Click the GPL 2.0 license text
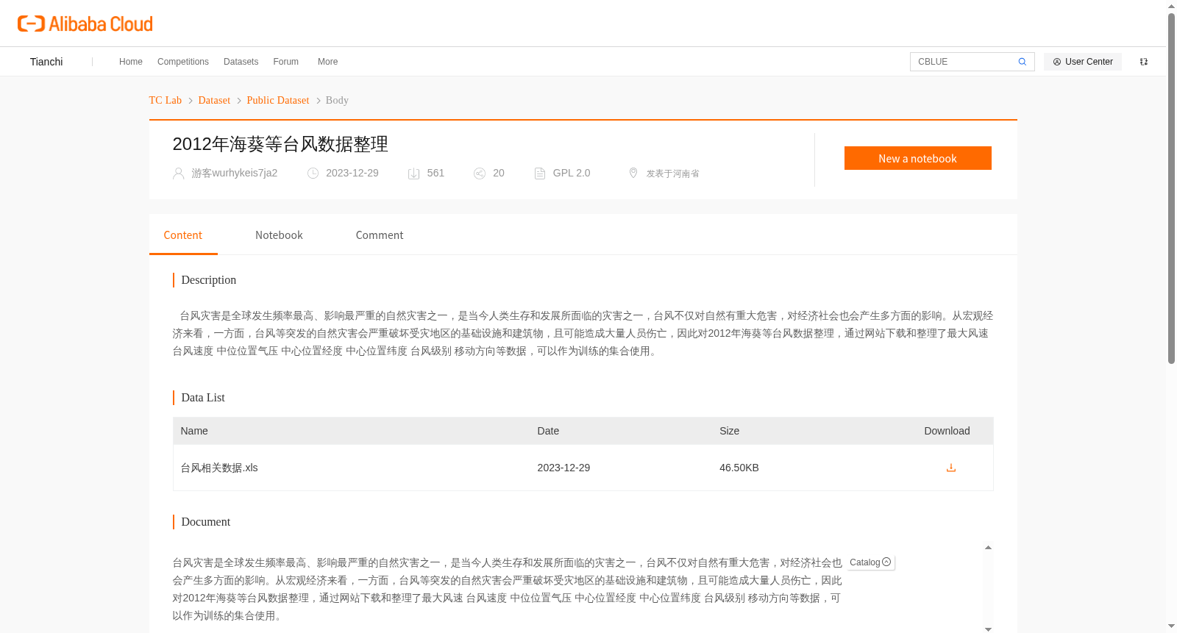The width and height of the screenshot is (1177, 633). point(572,173)
